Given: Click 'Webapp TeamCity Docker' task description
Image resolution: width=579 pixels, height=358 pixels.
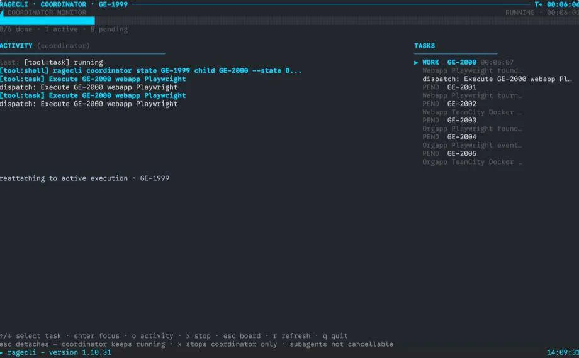Looking at the screenshot, I should tap(472, 112).
